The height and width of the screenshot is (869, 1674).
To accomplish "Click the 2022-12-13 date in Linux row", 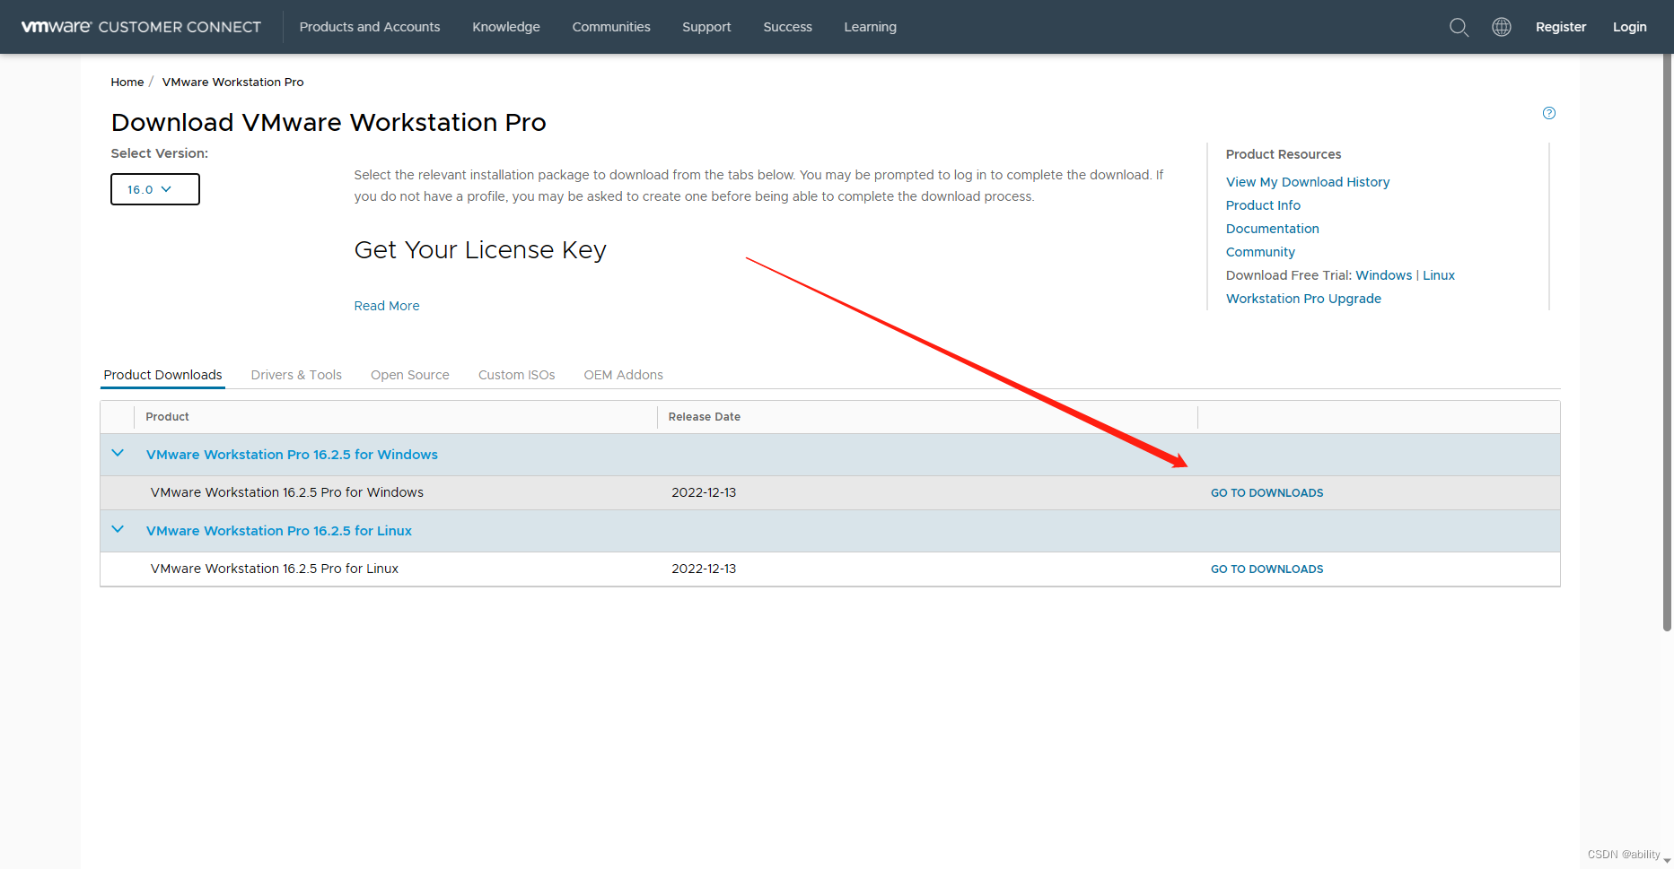I will tap(704, 569).
